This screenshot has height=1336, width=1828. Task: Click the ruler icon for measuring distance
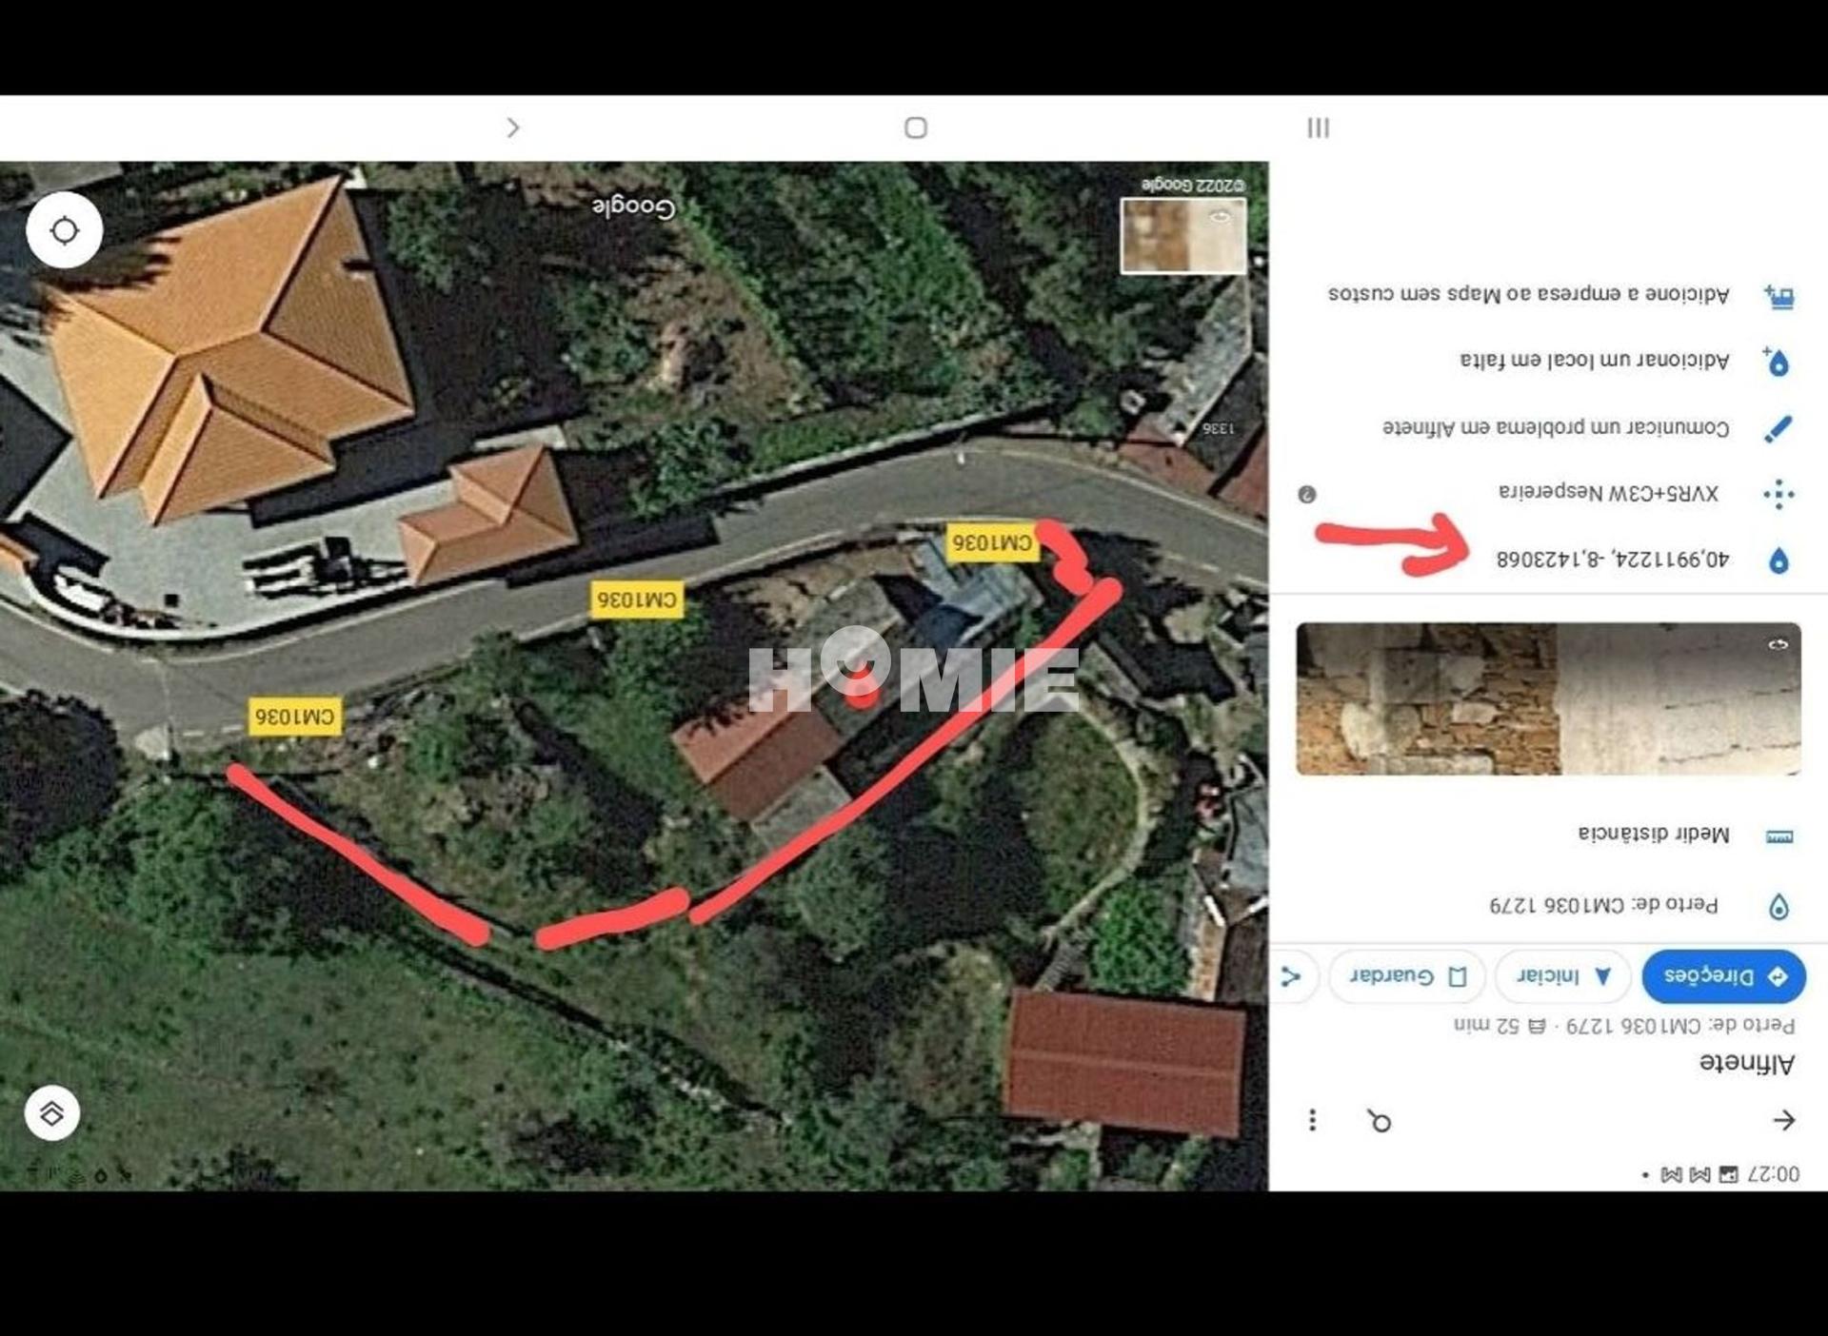(1779, 836)
